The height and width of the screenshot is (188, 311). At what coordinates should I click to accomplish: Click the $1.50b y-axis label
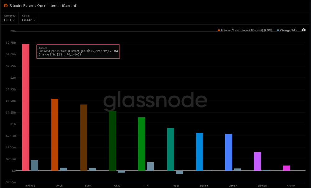11,101
